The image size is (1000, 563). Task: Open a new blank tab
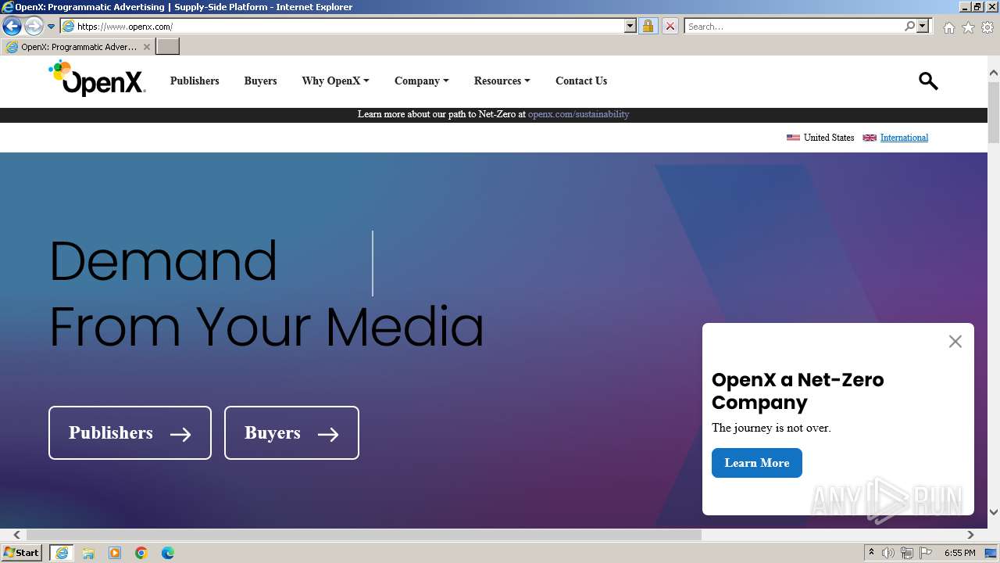[x=168, y=46]
